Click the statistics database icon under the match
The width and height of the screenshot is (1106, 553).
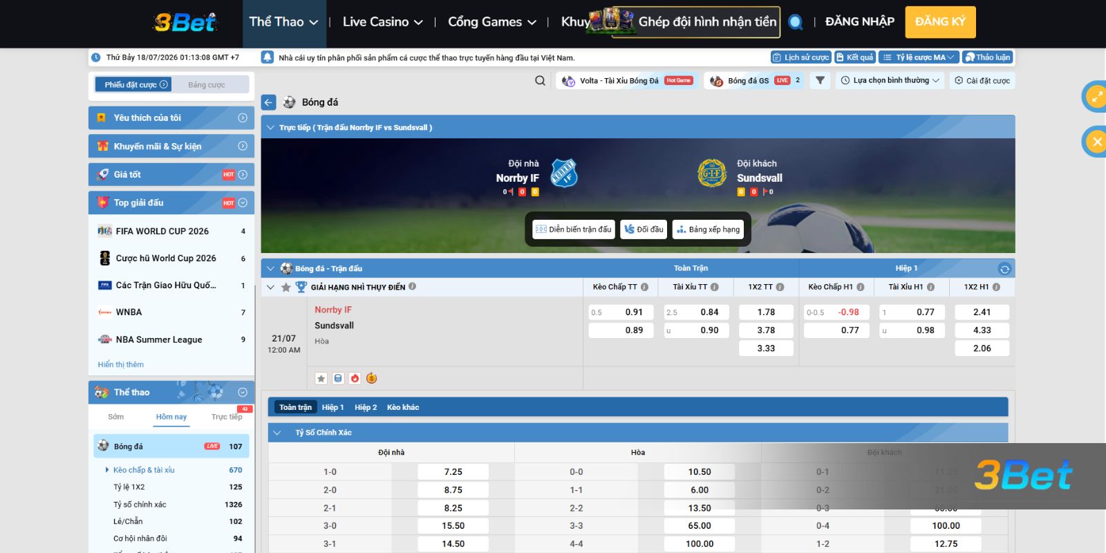click(338, 378)
